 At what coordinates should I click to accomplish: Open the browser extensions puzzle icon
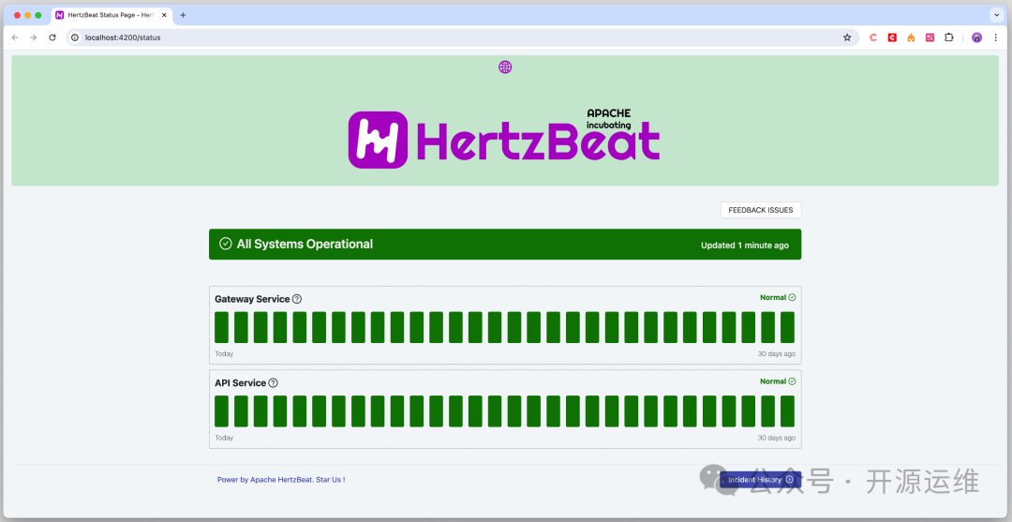tap(948, 37)
